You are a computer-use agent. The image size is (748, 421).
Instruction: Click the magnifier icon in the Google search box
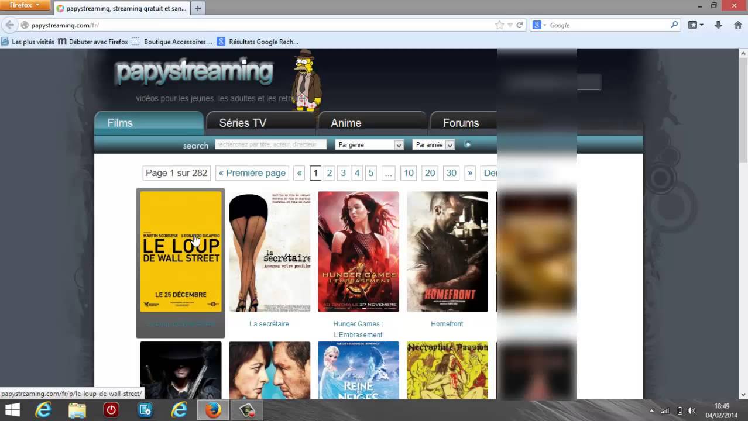(674, 25)
